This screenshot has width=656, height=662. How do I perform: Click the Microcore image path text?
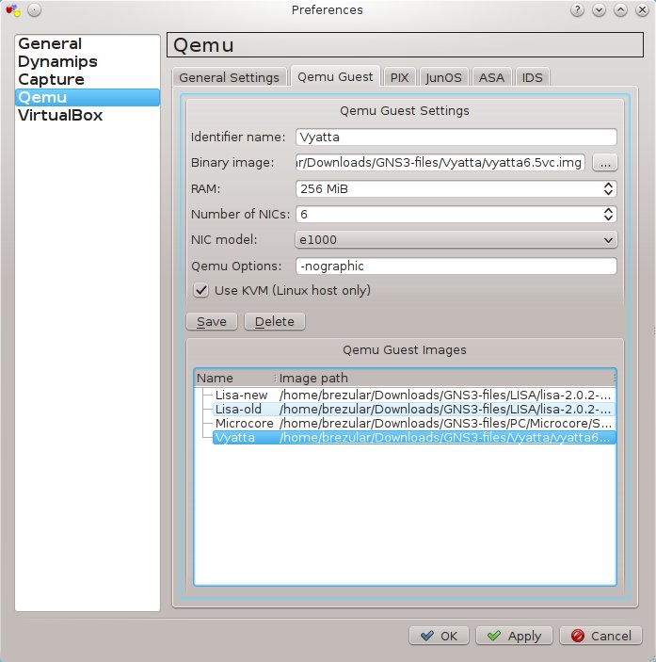(x=445, y=423)
